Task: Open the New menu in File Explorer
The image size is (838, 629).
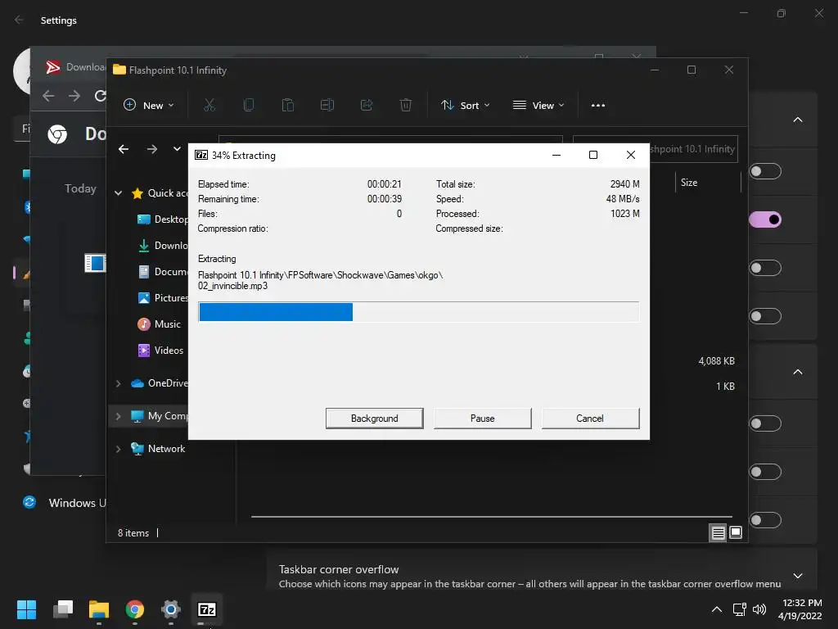Action: [x=149, y=106]
